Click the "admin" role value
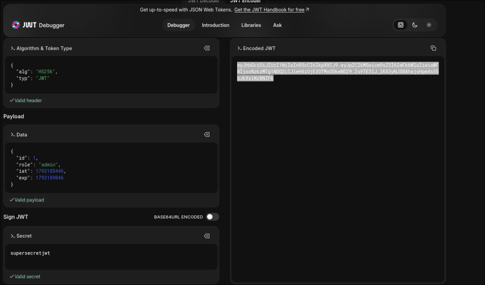485x285 pixels. [x=48, y=165]
